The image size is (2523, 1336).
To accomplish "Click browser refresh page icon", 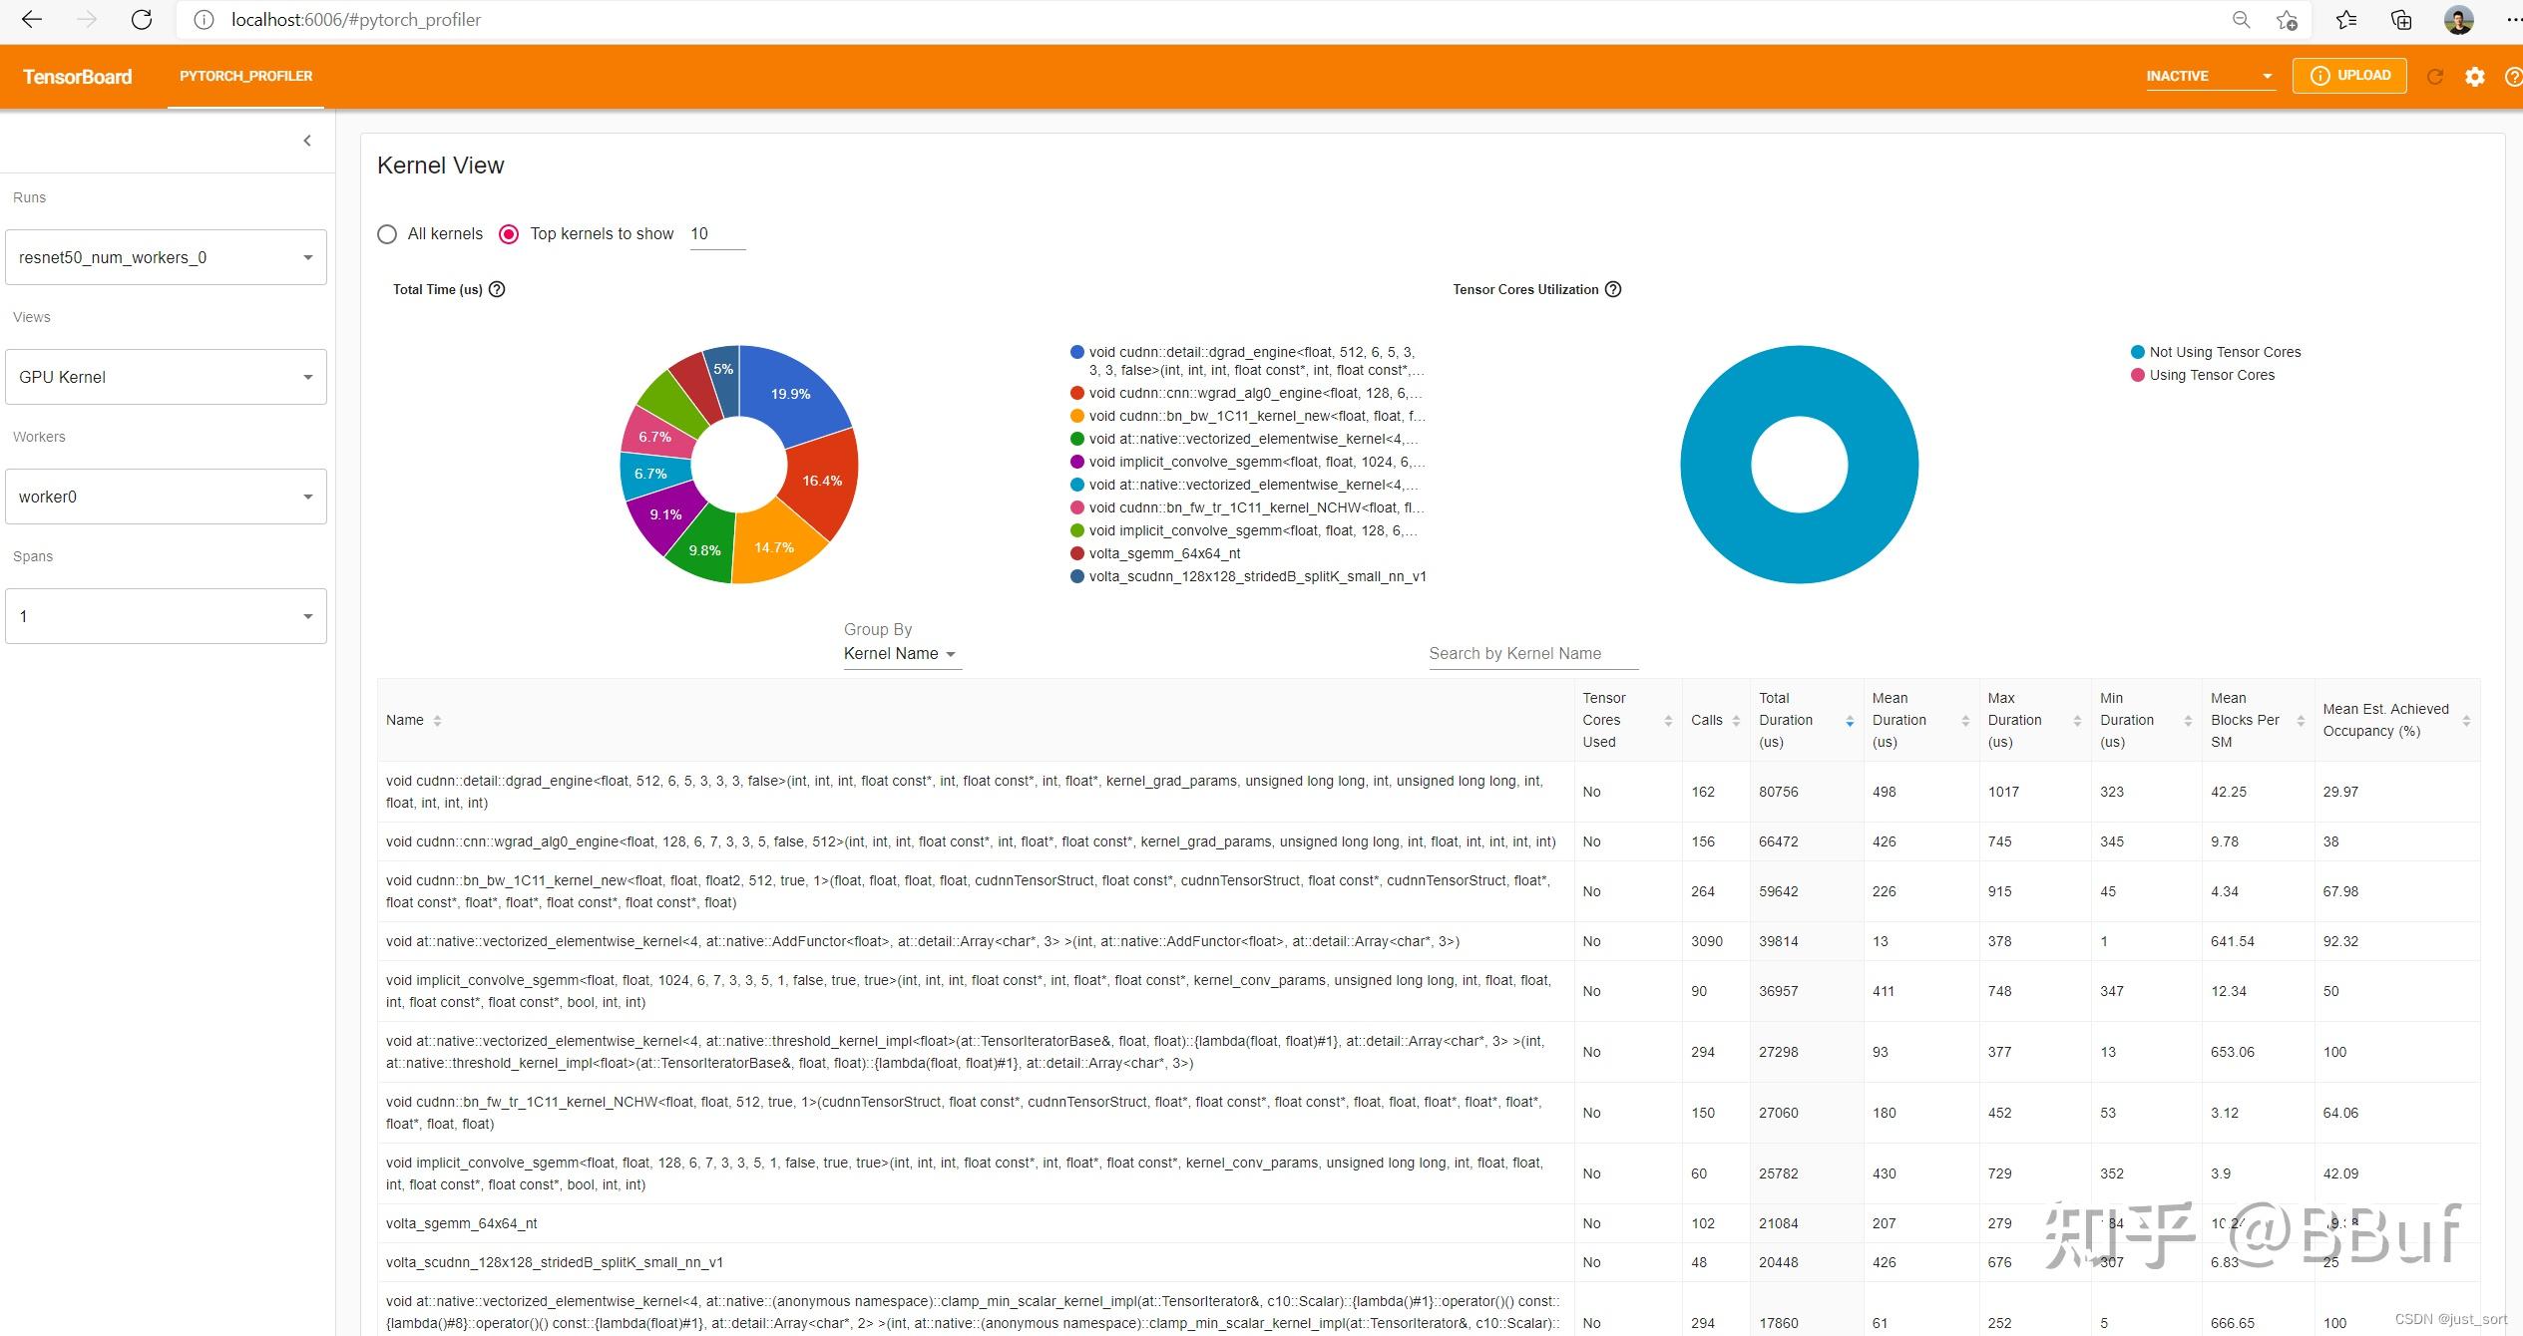I will 142,20.
